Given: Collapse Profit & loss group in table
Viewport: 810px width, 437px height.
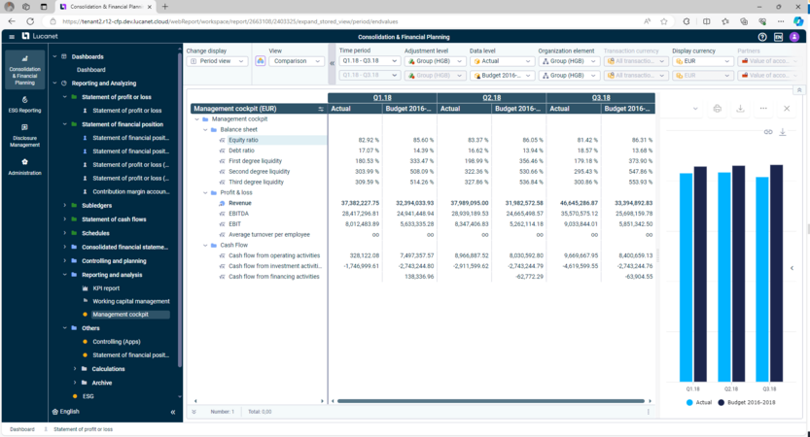Looking at the screenshot, I should click(x=205, y=192).
